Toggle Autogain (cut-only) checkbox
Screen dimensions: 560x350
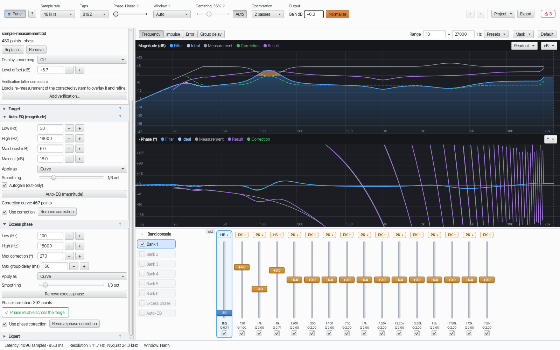(5, 185)
